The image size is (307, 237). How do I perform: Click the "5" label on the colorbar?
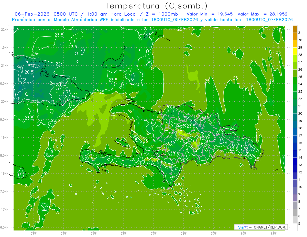point(299,223)
